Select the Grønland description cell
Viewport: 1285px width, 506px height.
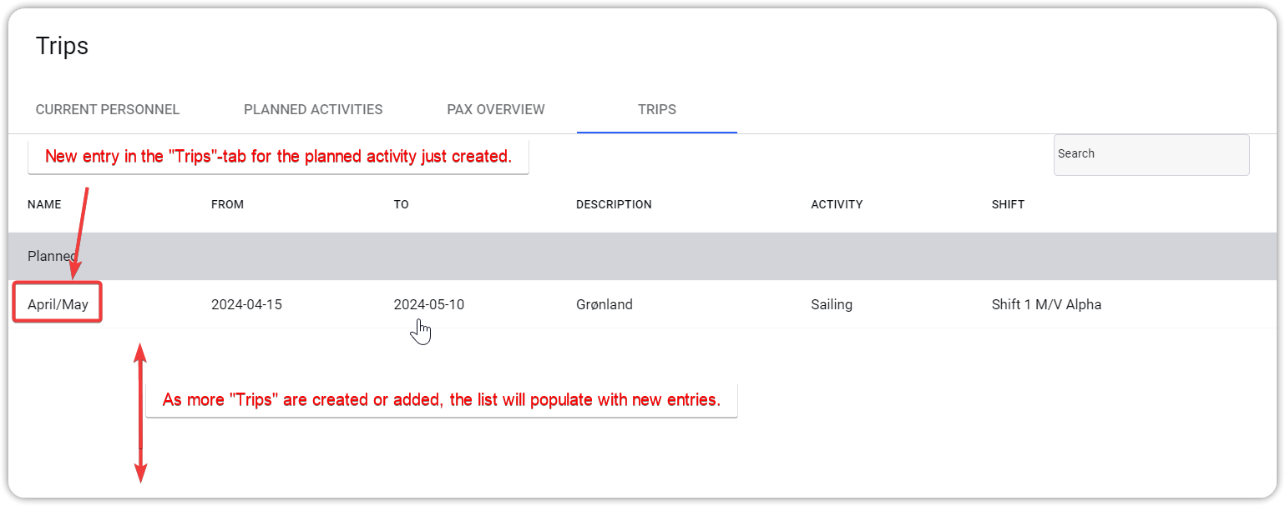[604, 304]
